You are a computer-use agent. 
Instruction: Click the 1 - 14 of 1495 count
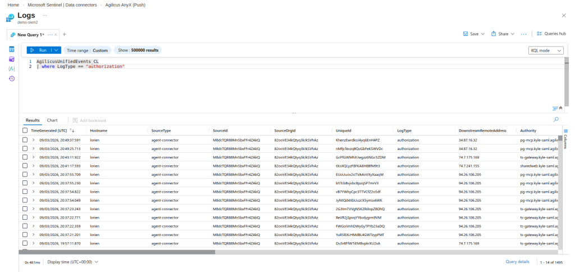(x=551, y=262)
